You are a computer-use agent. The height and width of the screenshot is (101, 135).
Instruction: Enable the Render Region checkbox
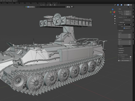click(x=124, y=20)
